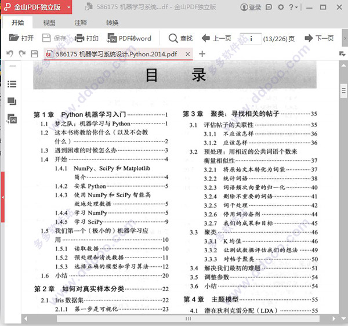Open the tab list dropdown icon at right
The image size is (348, 326).
(x=342, y=54)
